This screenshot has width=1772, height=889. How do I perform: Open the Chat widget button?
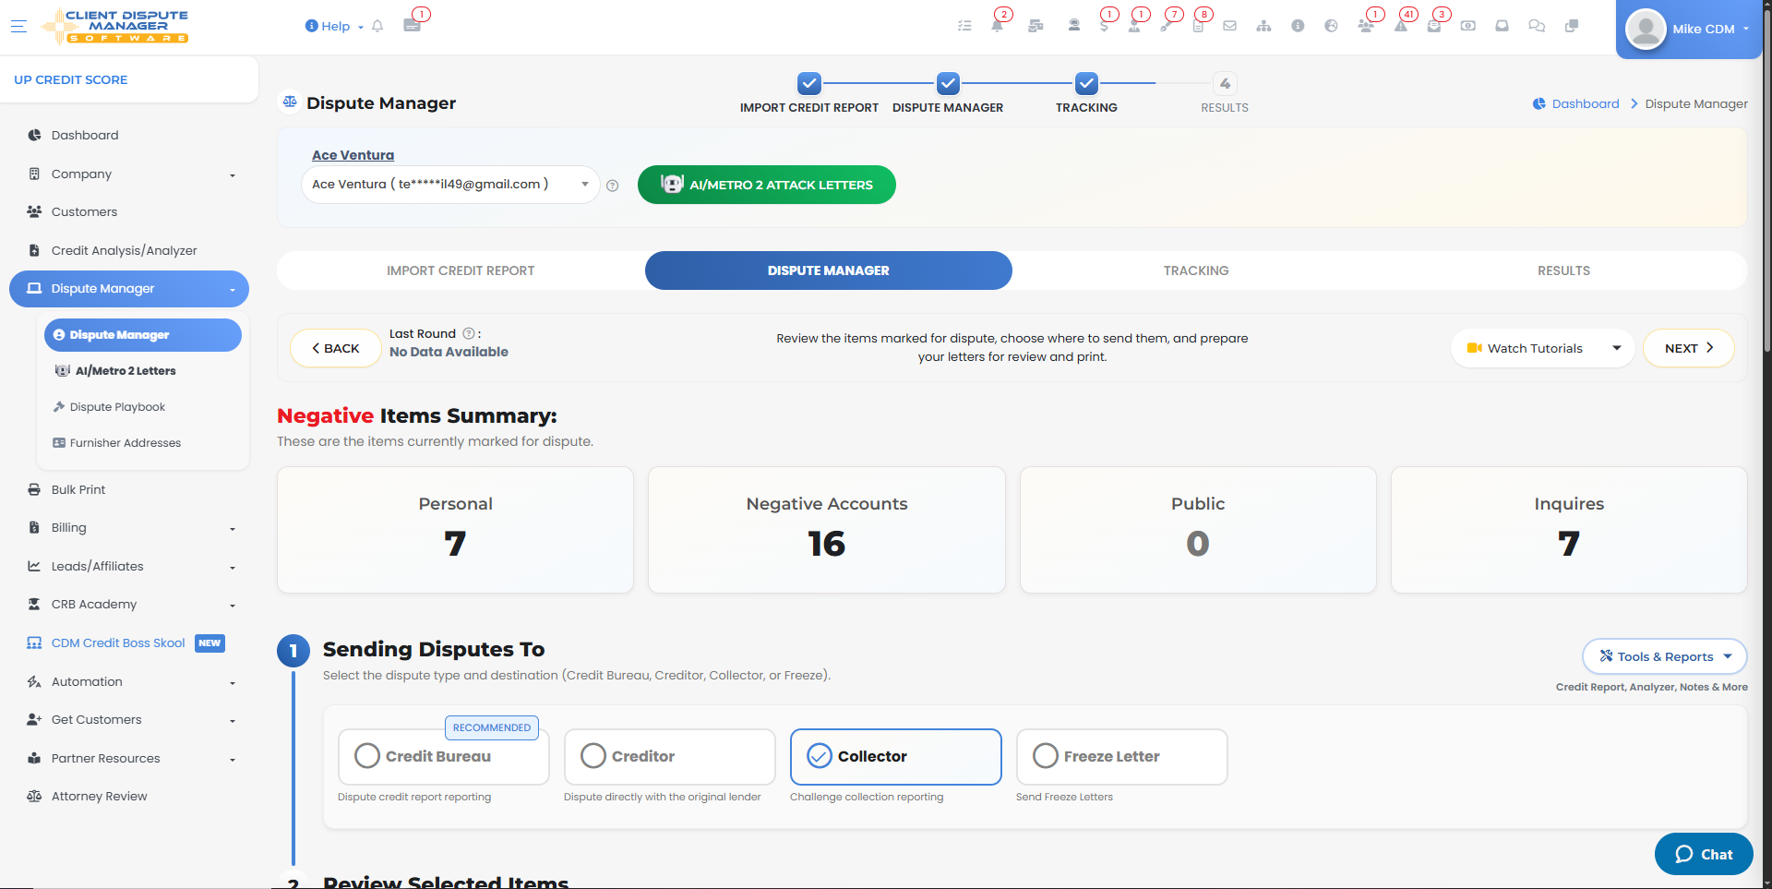pos(1704,854)
